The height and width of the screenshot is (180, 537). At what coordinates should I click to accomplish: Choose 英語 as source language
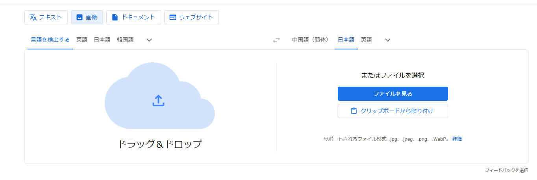click(x=82, y=40)
